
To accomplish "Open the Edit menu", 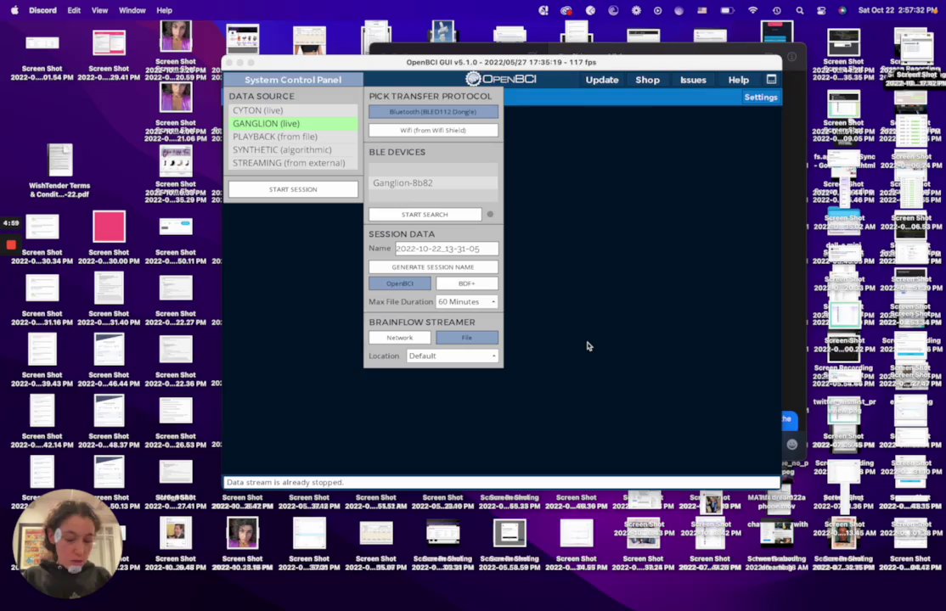I will pyautogui.click(x=74, y=10).
